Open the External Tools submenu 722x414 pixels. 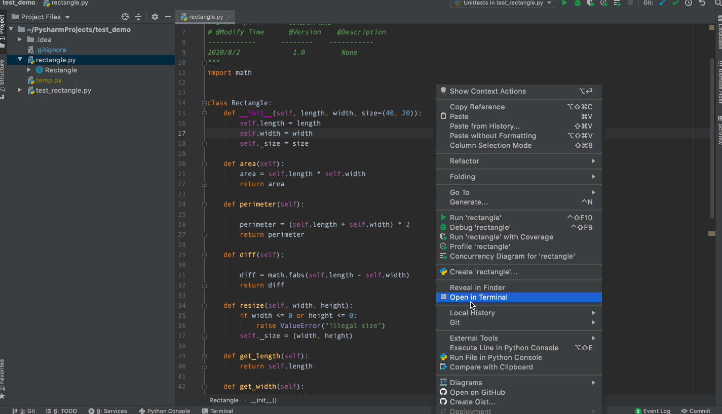(x=519, y=338)
